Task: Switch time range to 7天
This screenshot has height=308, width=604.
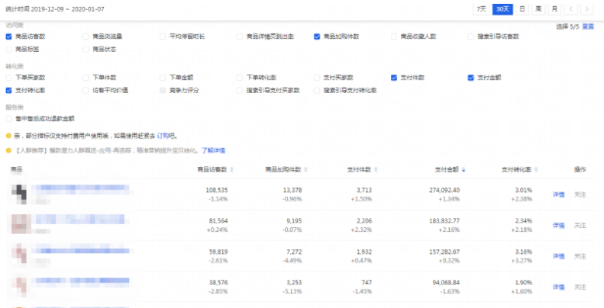Action: point(481,9)
